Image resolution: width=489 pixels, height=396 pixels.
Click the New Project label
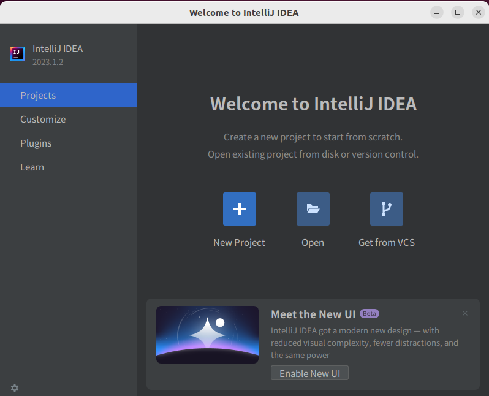[239, 243]
